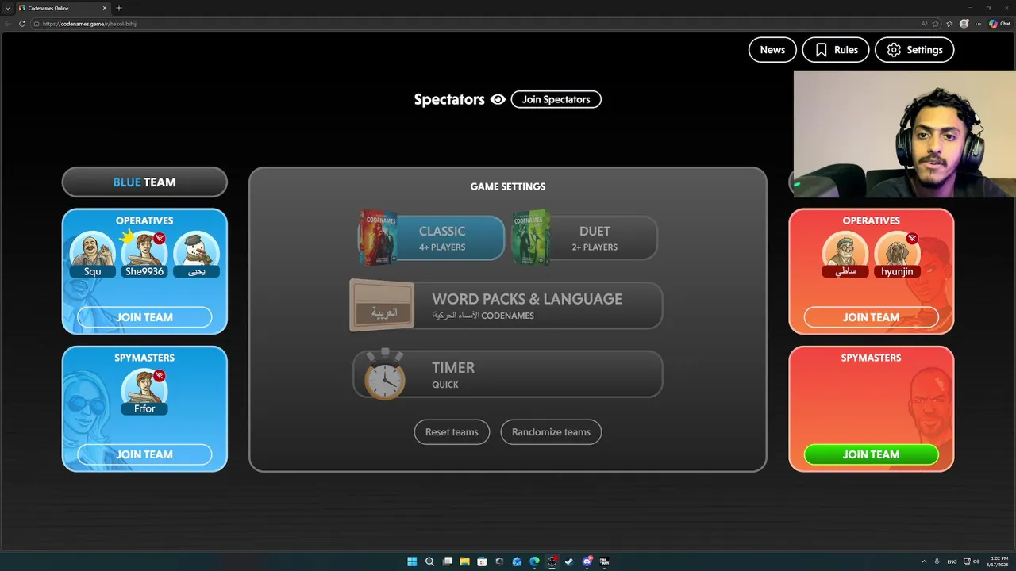Open Discord from the taskbar
Image resolution: width=1016 pixels, height=571 pixels.
point(587,561)
